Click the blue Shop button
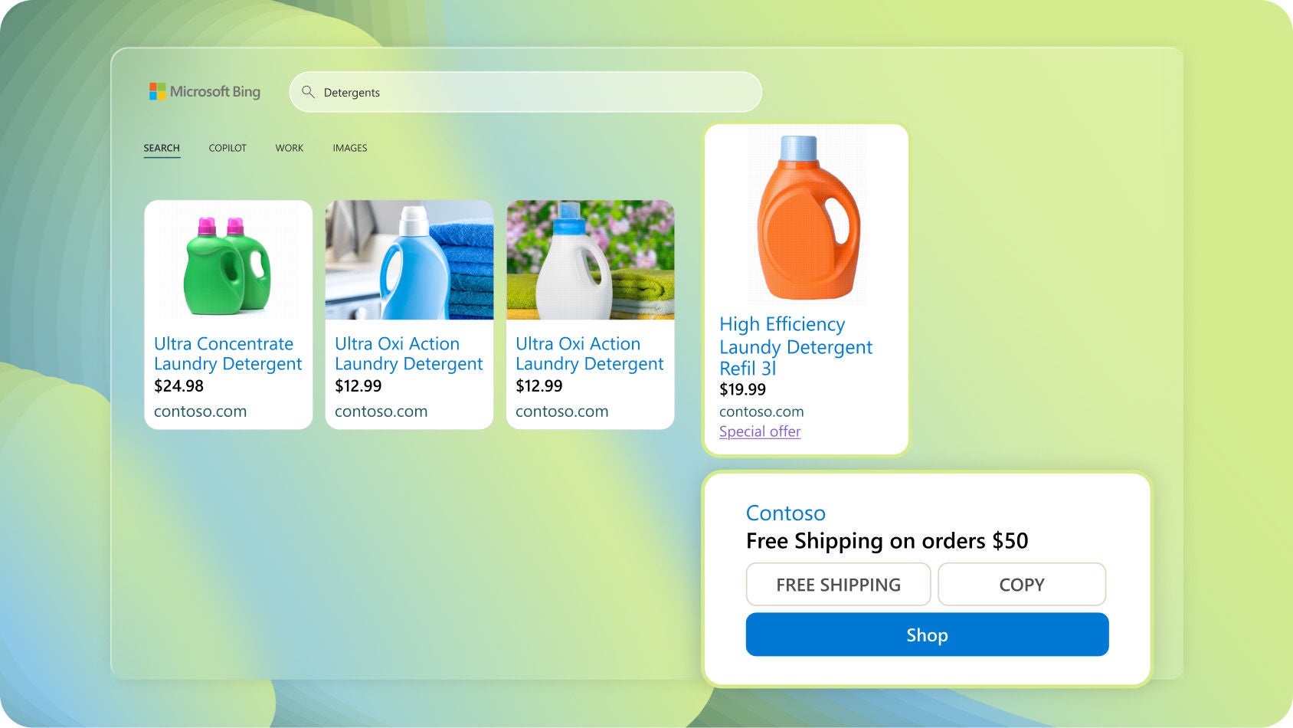 [x=928, y=635]
